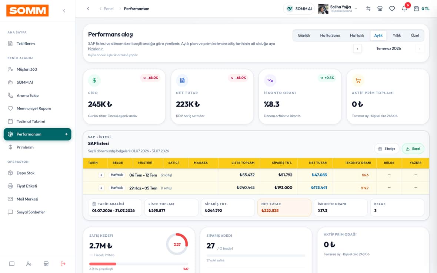The width and height of the screenshot is (437, 273).
Task: Select the Yıllık period tab
Action: coord(397,36)
